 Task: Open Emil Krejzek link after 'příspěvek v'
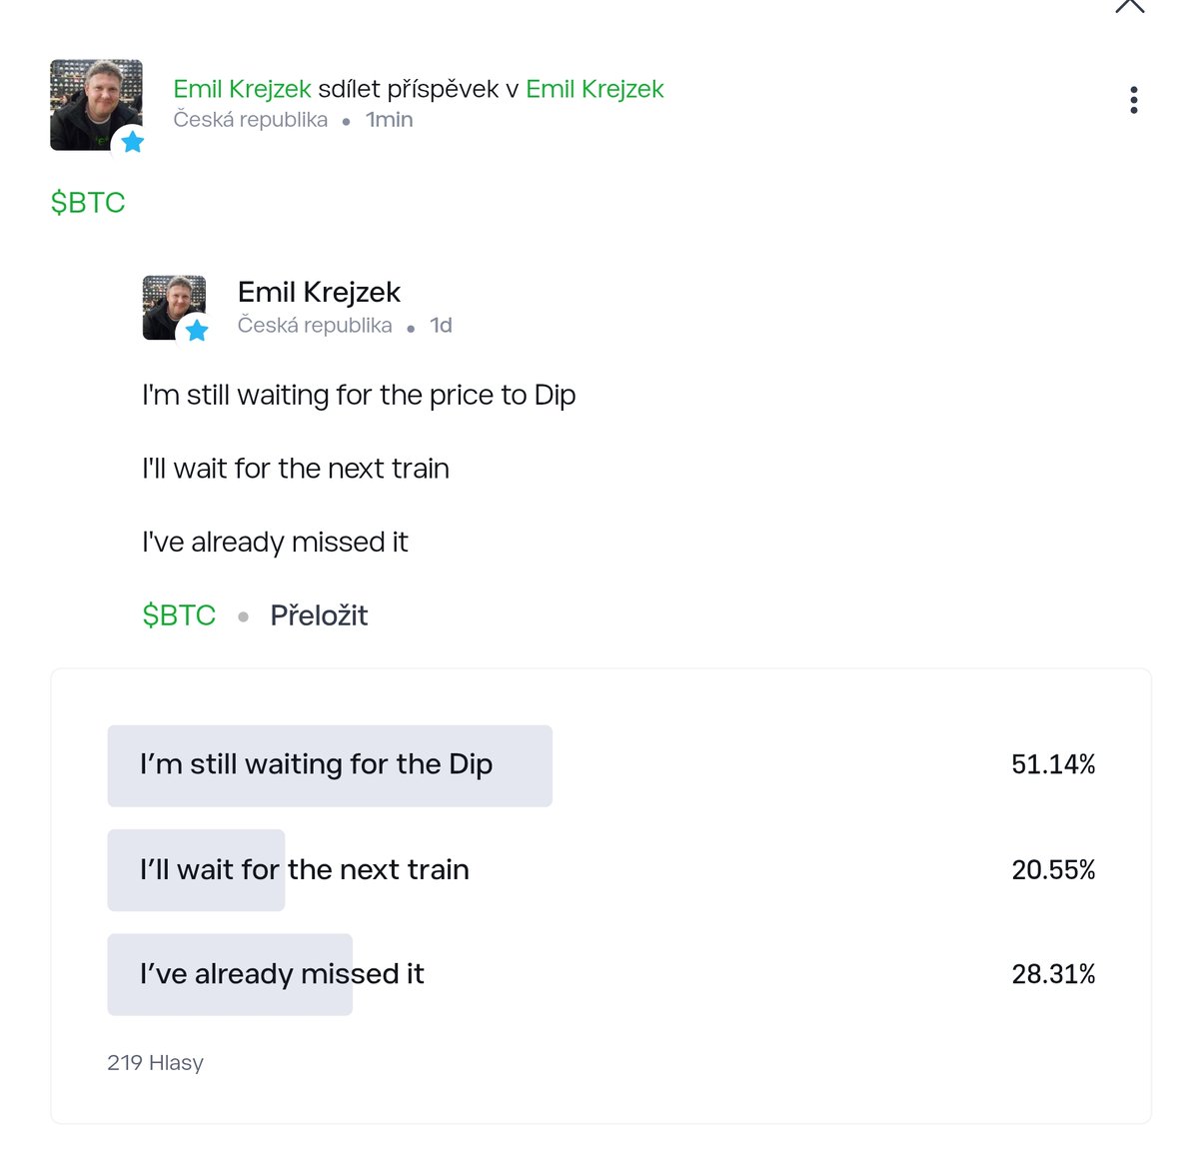(x=595, y=89)
